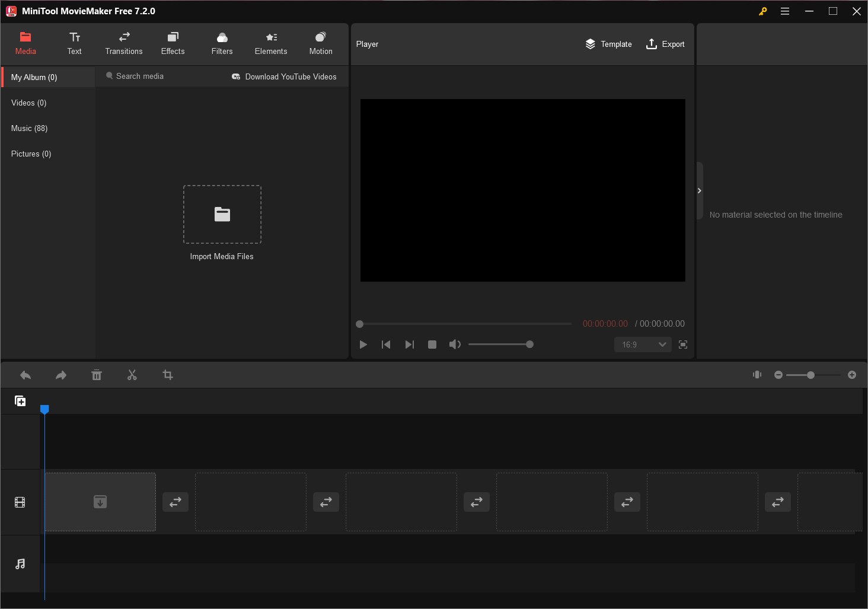Select My Album (0) category
Viewport: 868px width, 609px height.
point(49,77)
